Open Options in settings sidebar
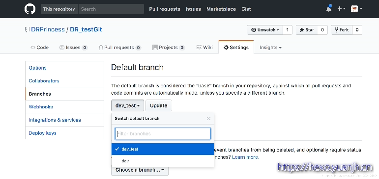This screenshot has width=379, height=179. pyautogui.click(x=64, y=68)
